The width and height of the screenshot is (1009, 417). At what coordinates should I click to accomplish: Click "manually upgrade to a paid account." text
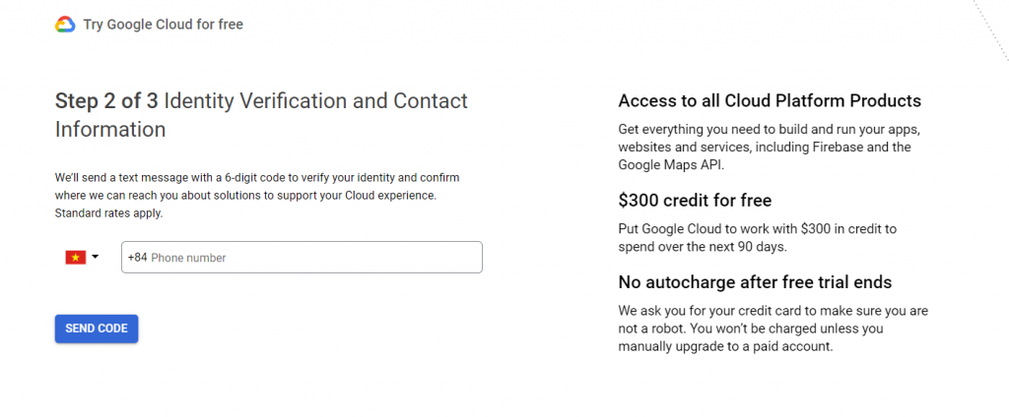click(726, 346)
